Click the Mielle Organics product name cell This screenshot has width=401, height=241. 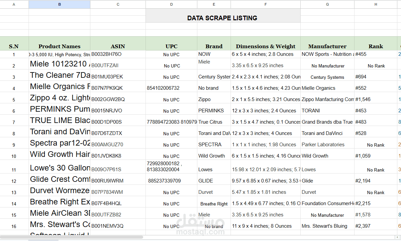tap(59, 86)
